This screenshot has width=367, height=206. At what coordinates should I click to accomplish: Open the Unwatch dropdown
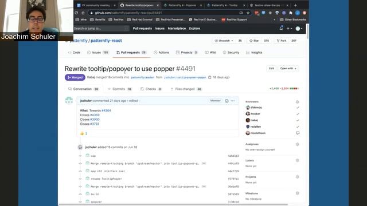pyautogui.click(x=224, y=41)
